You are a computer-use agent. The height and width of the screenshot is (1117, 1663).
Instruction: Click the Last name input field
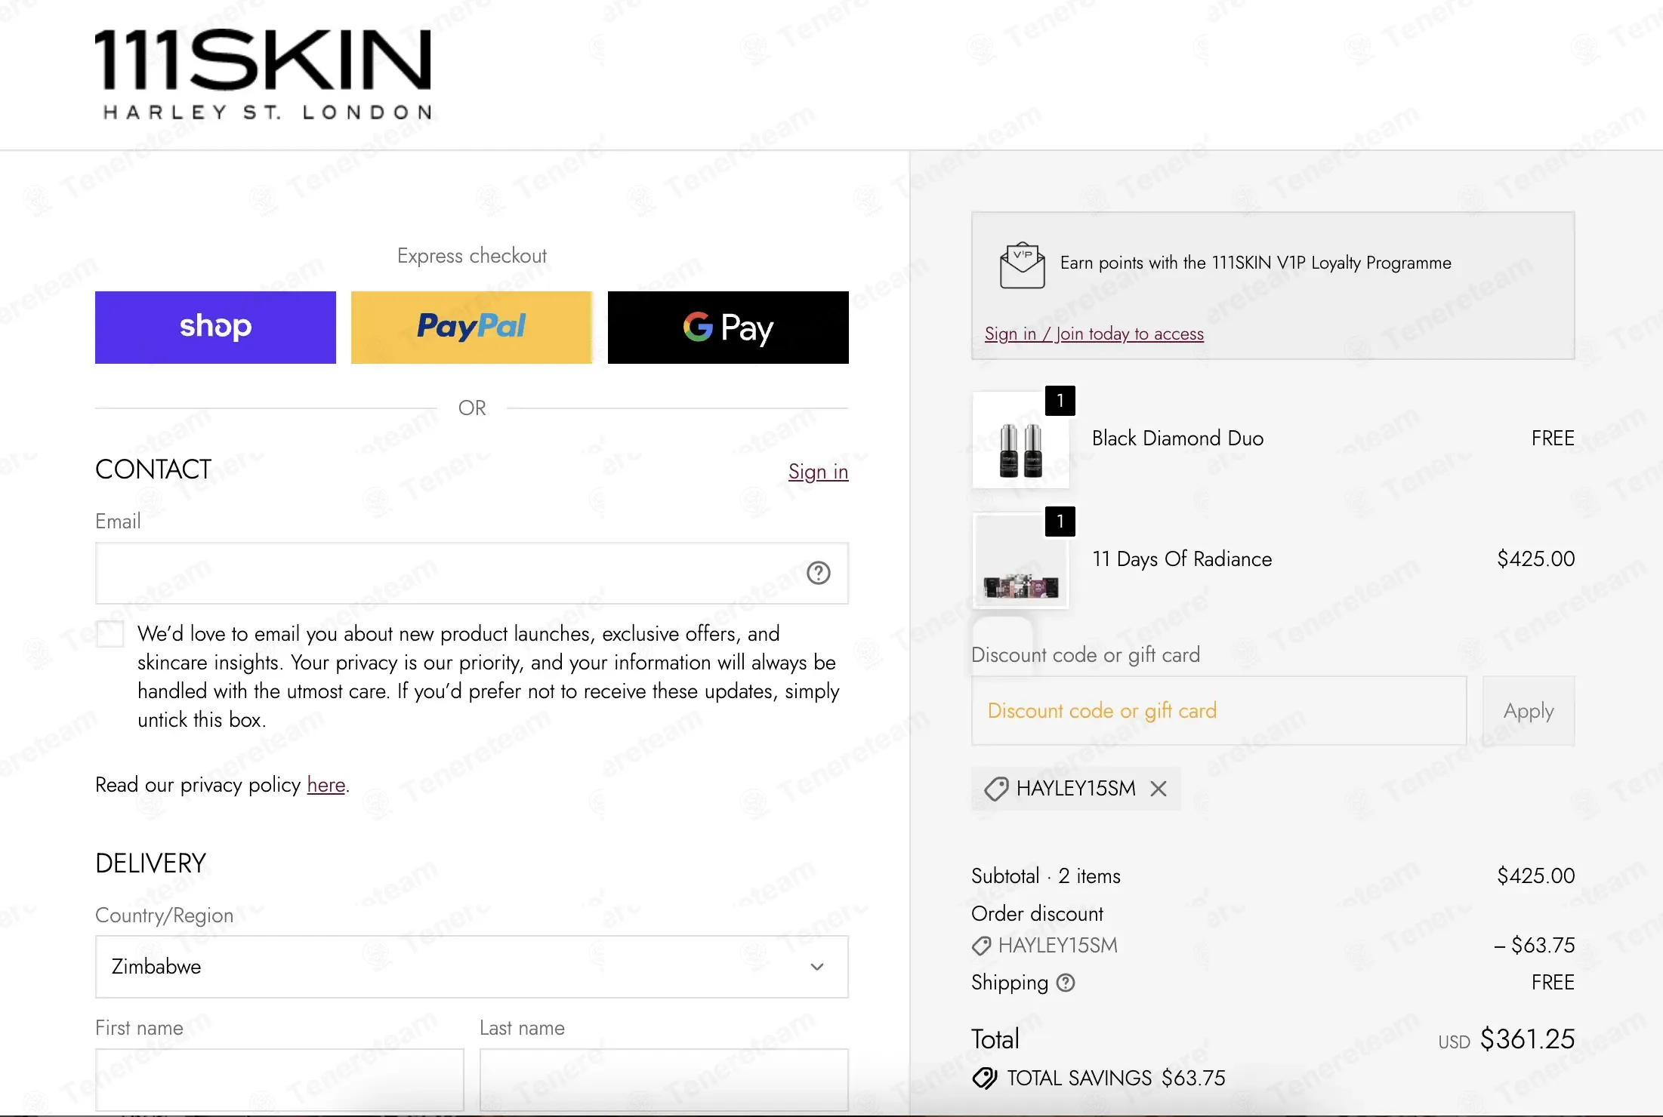(x=664, y=1079)
